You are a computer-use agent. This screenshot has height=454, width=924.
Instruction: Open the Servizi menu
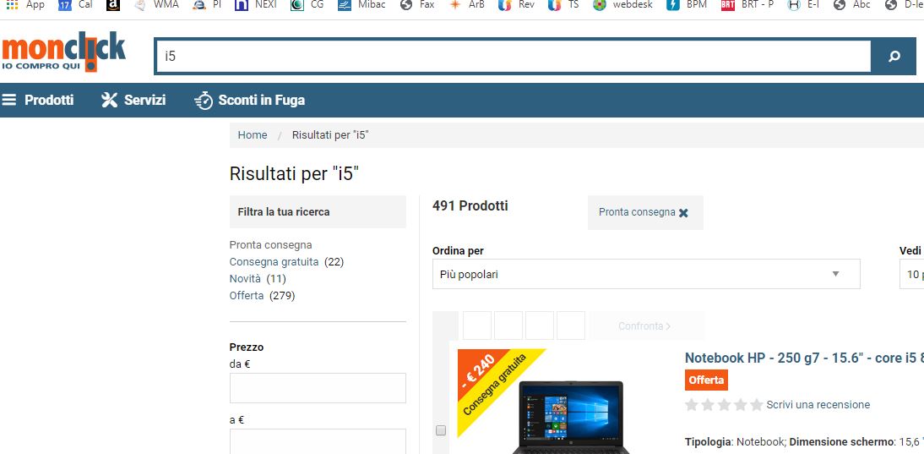(144, 101)
